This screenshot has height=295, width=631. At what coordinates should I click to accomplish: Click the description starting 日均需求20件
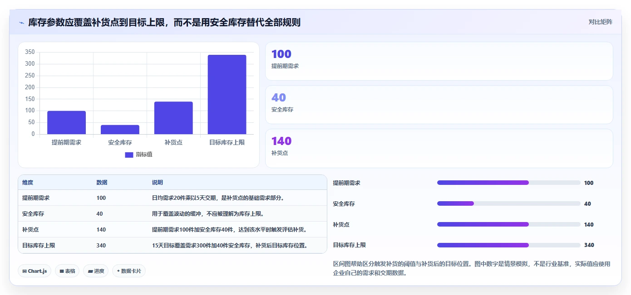218,198
